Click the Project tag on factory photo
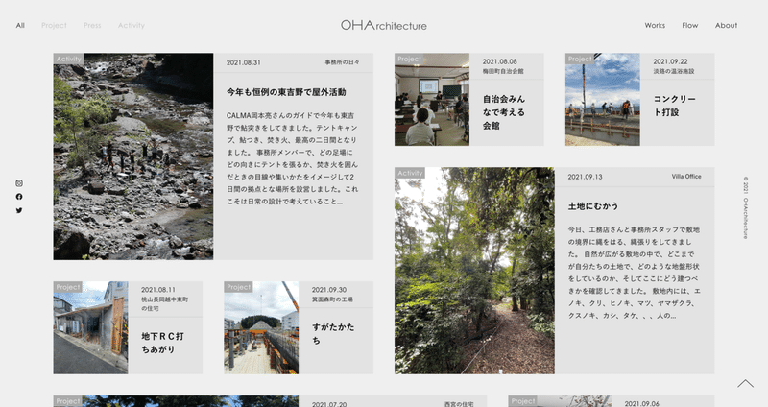 coord(238,287)
